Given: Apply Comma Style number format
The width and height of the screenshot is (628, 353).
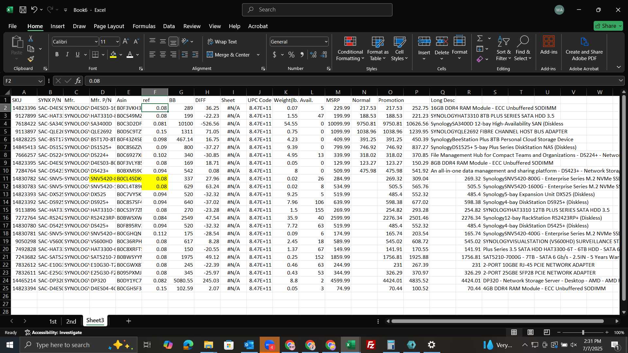Looking at the screenshot, I should click(x=302, y=55).
